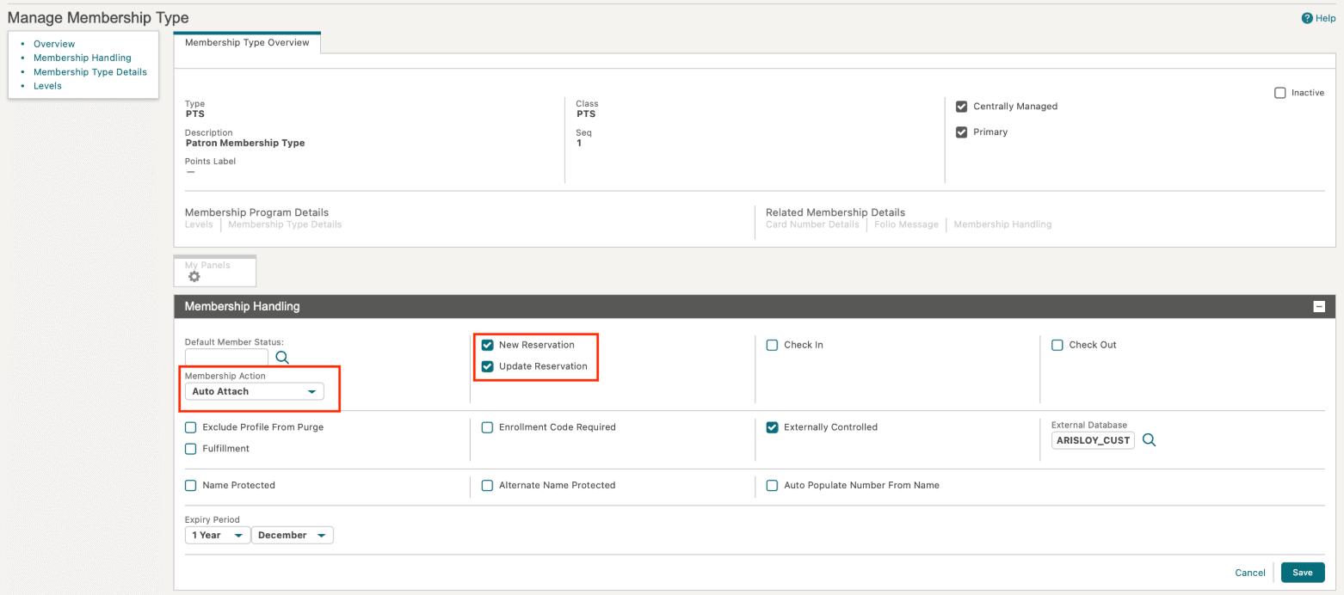Open My Panels settings gear
The image size is (1344, 595).
194,277
